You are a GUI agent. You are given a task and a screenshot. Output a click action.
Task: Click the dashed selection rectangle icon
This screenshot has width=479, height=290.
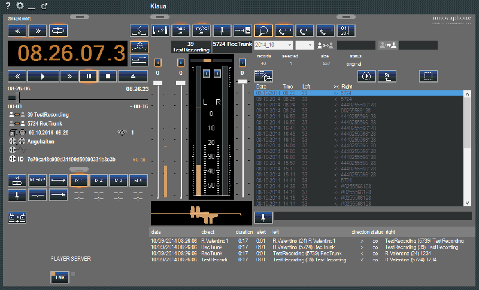click(428, 76)
